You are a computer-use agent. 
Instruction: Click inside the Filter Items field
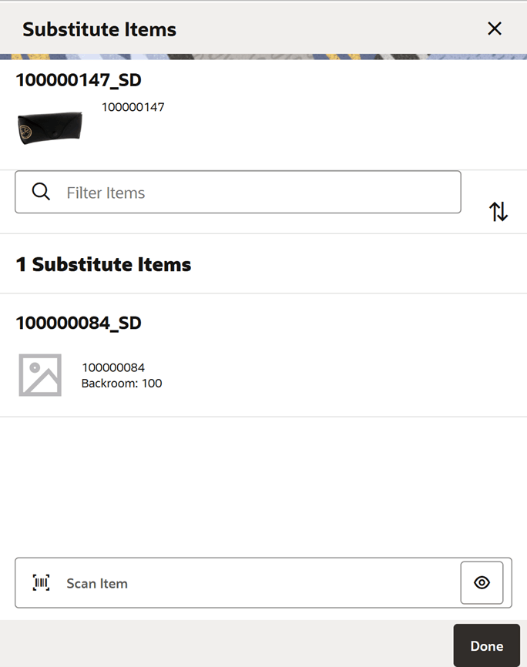(x=231, y=191)
